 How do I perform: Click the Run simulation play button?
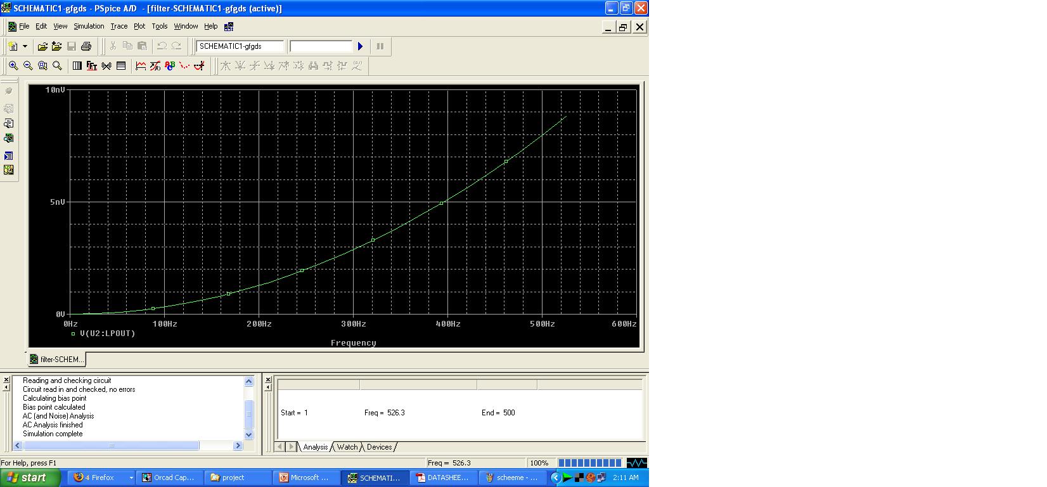(360, 46)
